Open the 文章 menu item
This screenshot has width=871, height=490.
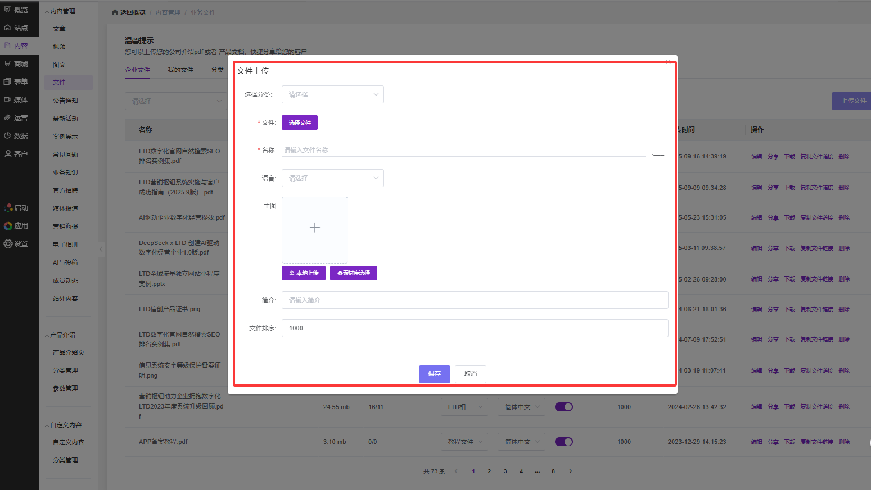pos(59,29)
